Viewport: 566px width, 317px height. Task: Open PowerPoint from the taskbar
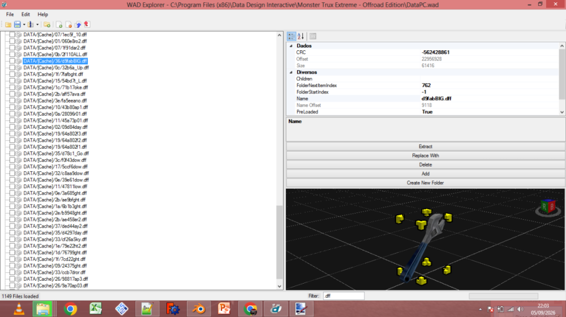(x=224, y=309)
